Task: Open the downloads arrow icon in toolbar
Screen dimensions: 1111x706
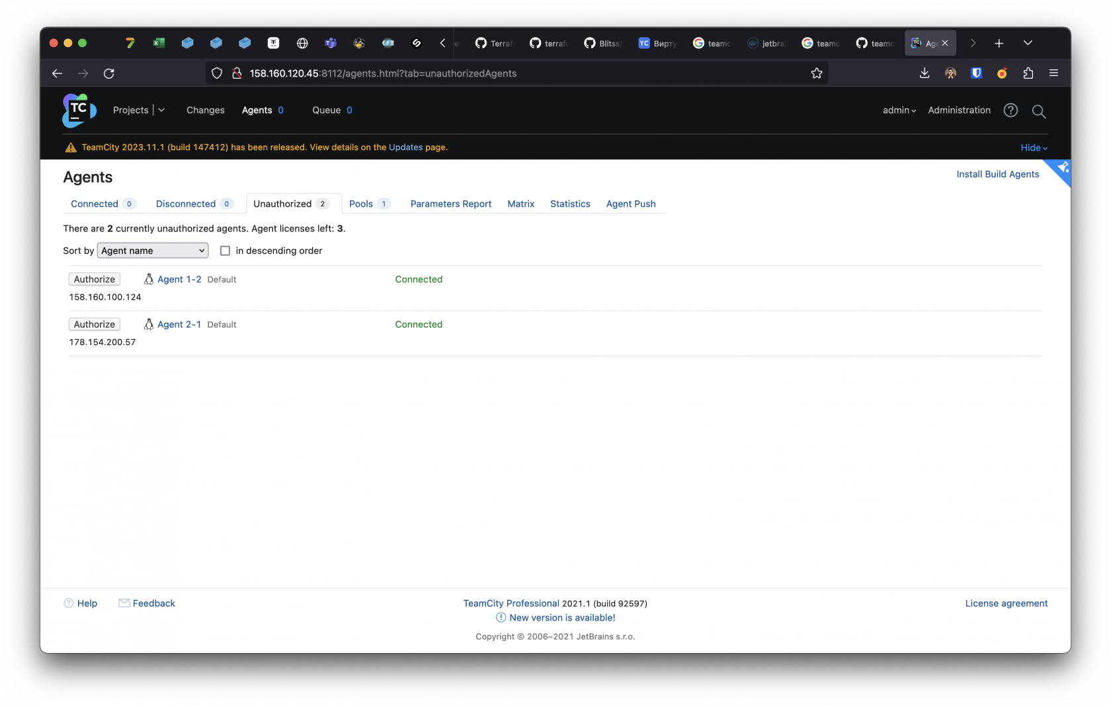Action: point(925,73)
